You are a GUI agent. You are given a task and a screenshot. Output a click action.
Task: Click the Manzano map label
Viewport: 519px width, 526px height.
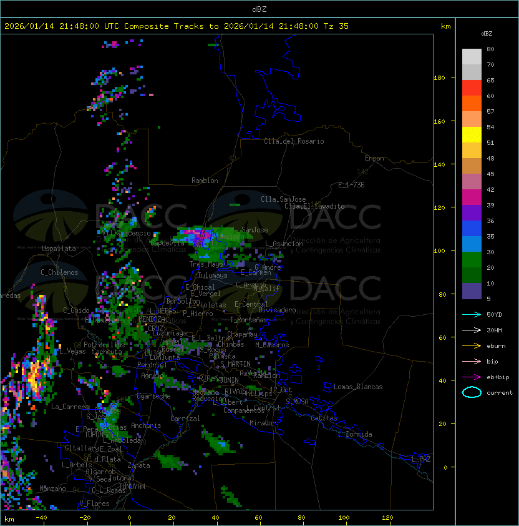pos(52,489)
